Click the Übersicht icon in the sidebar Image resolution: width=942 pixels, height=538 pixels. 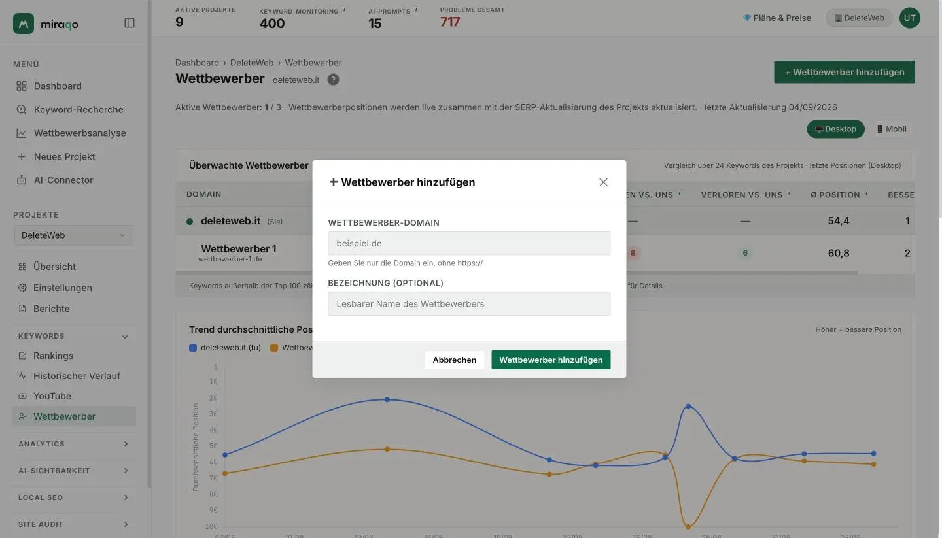click(22, 267)
